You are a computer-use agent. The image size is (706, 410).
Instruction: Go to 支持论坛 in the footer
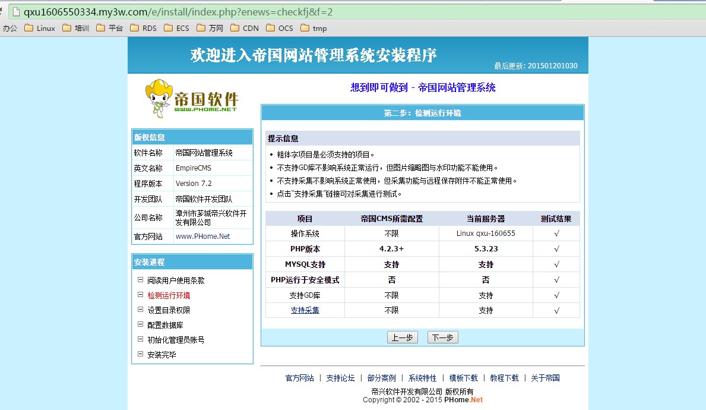[340, 378]
